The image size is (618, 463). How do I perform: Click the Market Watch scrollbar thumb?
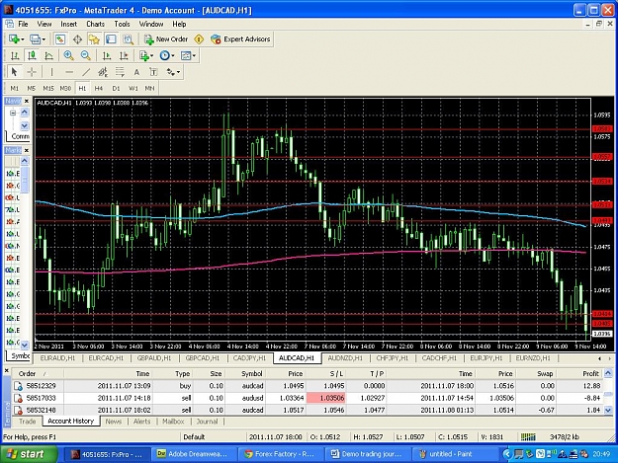coord(25,180)
